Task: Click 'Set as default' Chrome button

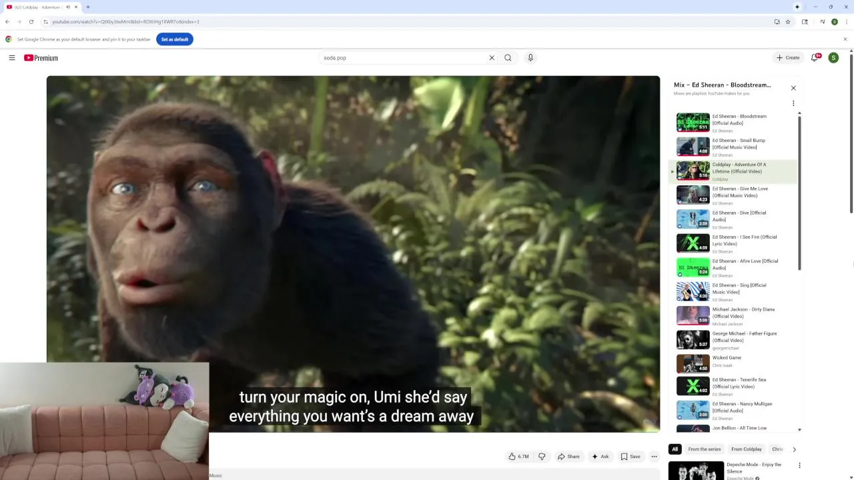Action: (175, 39)
